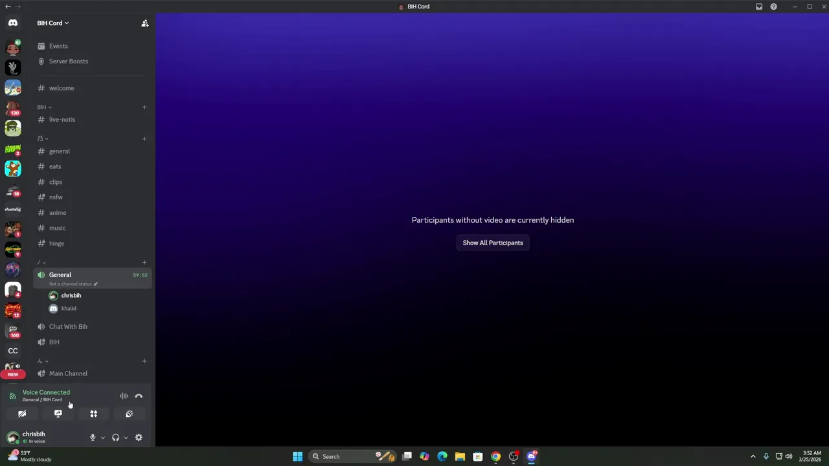Open Google Chrome from taskbar
This screenshot has height=466, width=829.
pos(495,456)
